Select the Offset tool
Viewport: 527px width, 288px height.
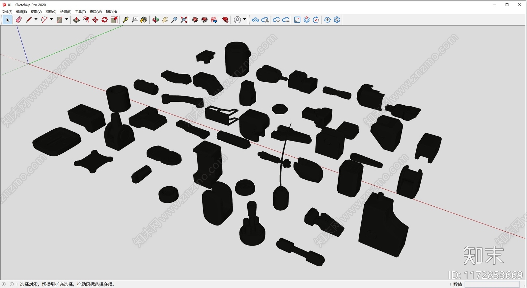(x=86, y=20)
